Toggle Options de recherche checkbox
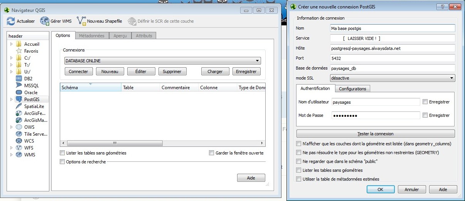This screenshot has height=201, width=465. [62, 162]
